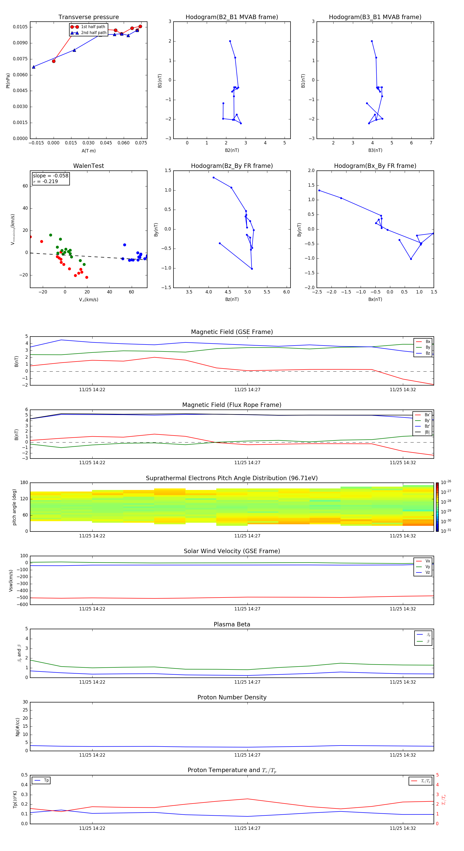Image resolution: width=464 pixels, height=851 pixels.
Task: Select the Tp legend entry
Action: click(x=41, y=780)
